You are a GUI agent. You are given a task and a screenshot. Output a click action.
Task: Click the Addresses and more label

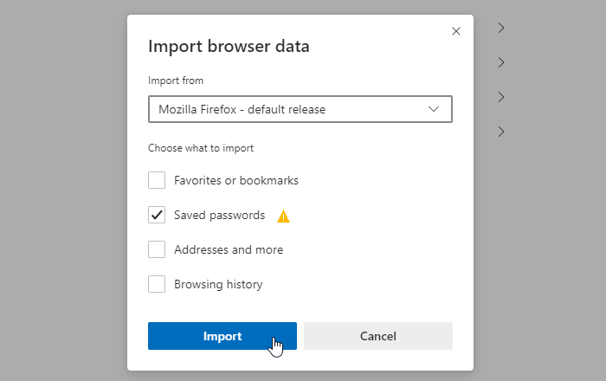[229, 249]
